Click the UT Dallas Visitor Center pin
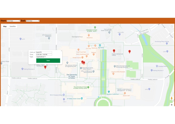 [82, 98]
